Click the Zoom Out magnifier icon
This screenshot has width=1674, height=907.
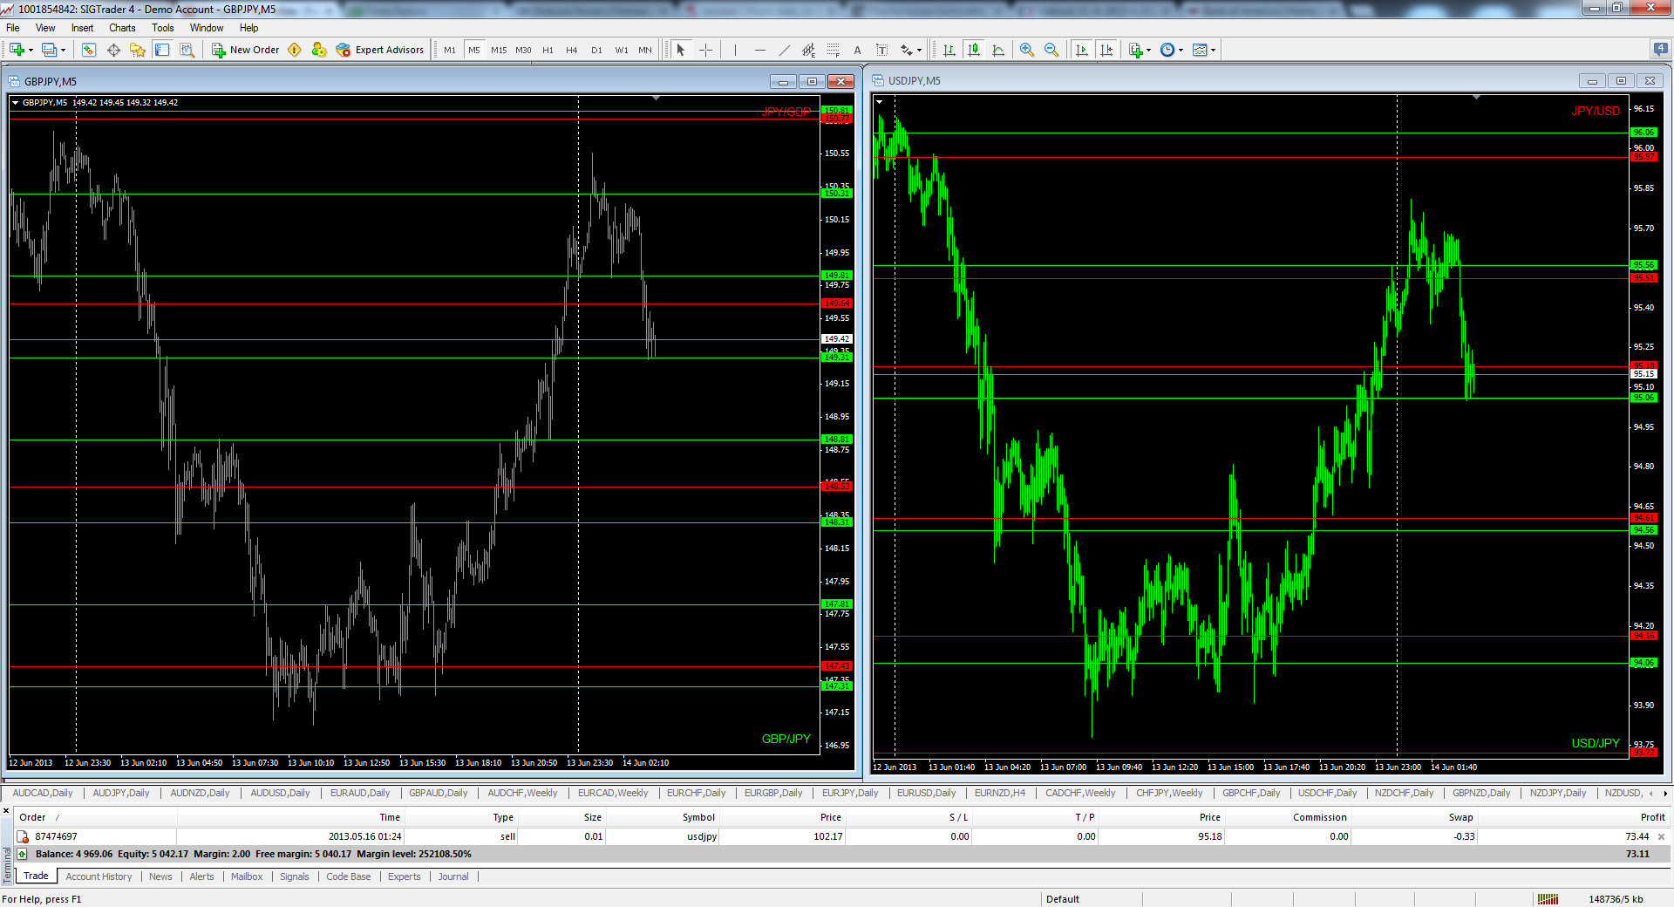(x=1051, y=50)
